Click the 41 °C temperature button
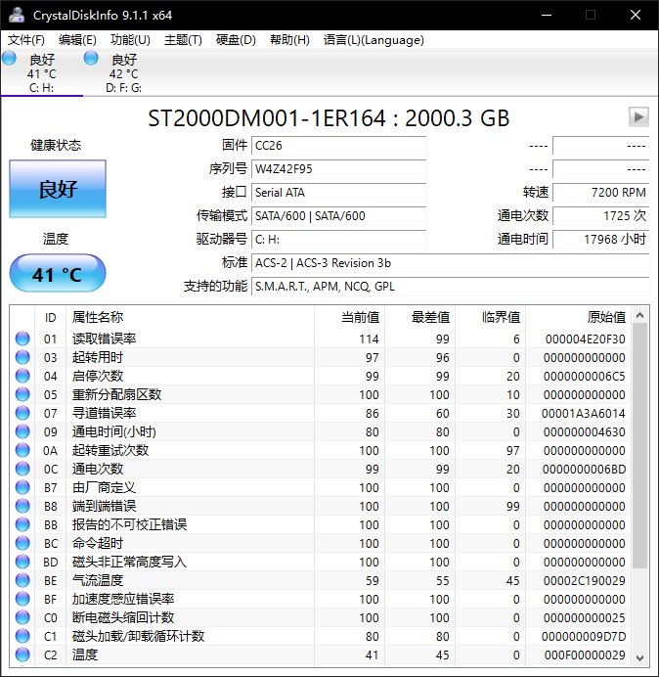Screen dimensions: 659x677 tap(58, 273)
